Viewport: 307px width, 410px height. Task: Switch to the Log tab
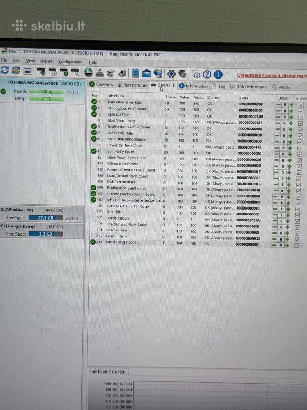pyautogui.click(x=219, y=87)
